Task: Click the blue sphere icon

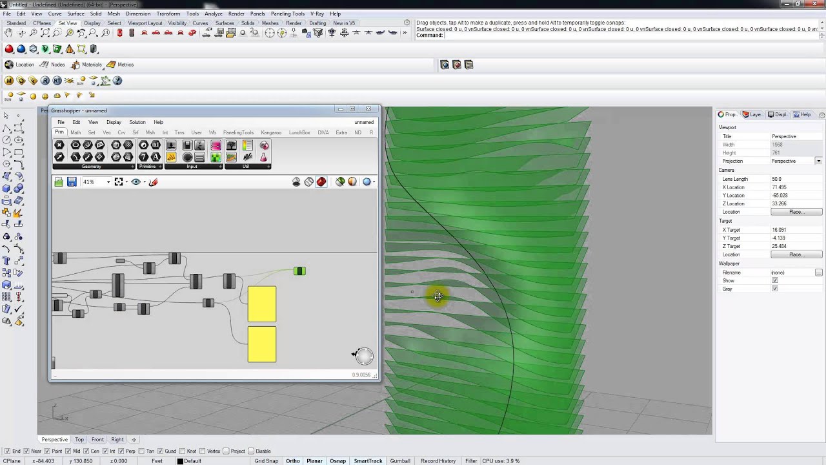Action: click(21, 49)
